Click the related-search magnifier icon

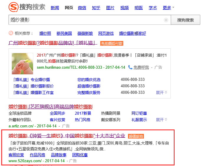[x=11, y=33]
